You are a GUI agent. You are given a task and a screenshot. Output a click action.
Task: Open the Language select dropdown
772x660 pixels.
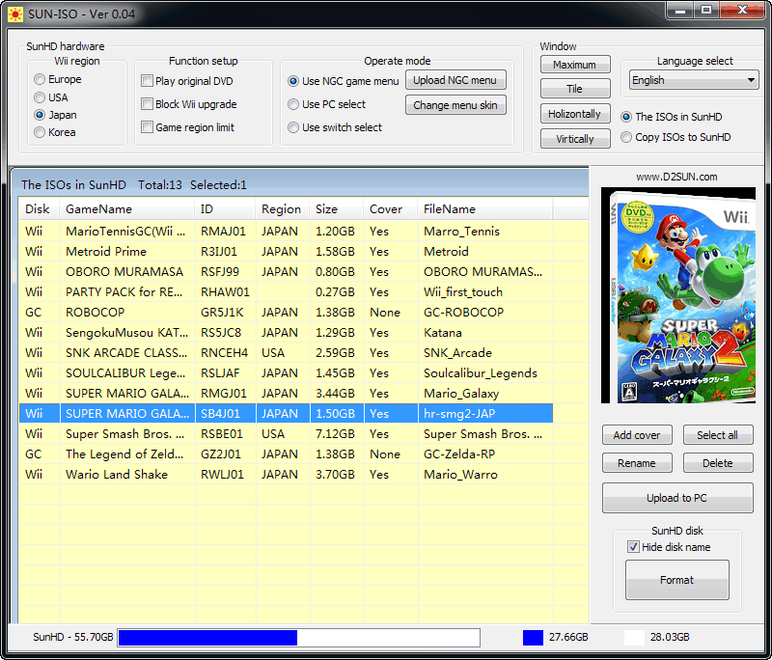coord(694,80)
